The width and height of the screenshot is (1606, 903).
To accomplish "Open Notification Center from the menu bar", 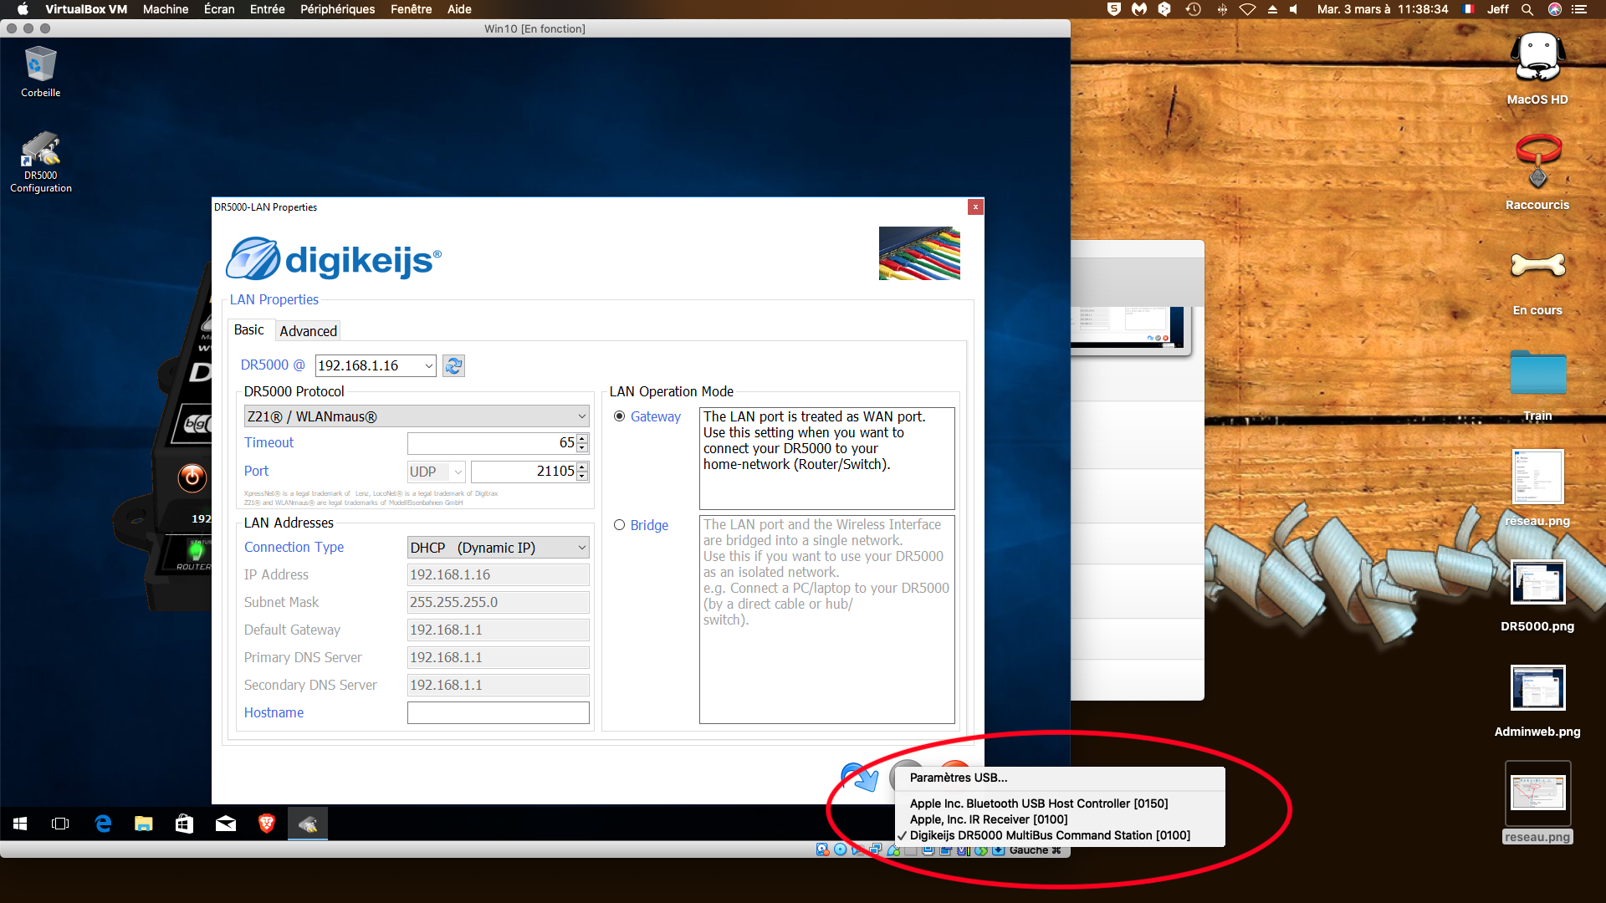I will pos(1579,9).
